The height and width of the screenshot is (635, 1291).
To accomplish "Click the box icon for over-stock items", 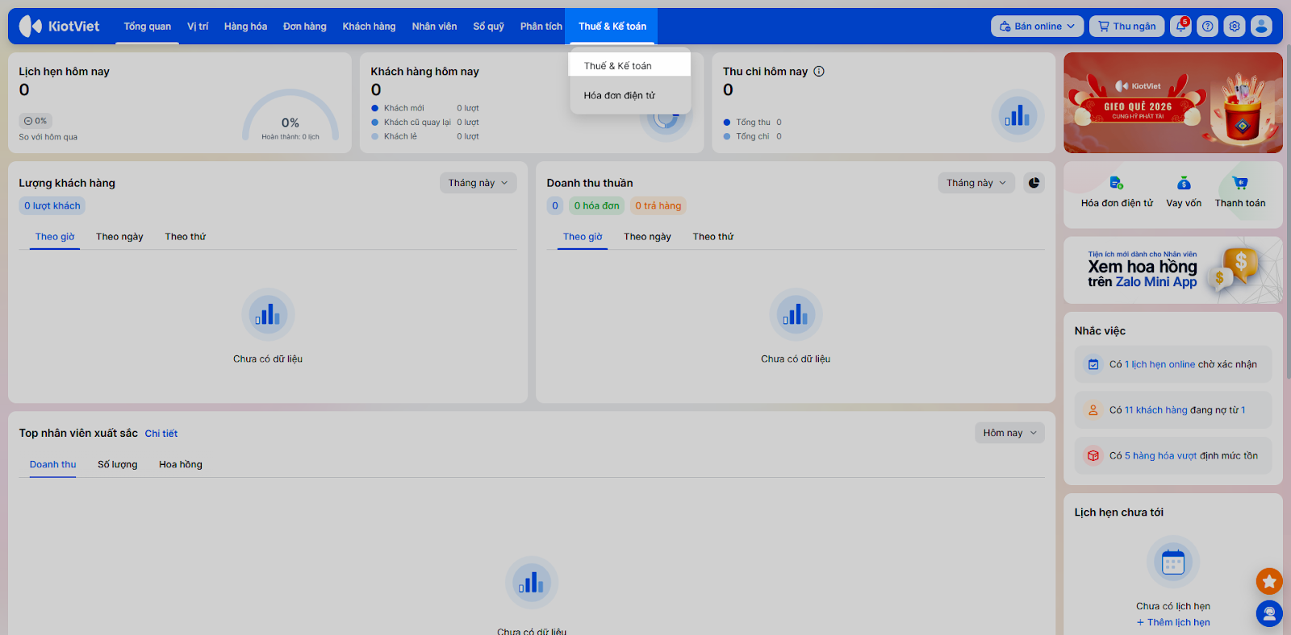I will [1093, 456].
